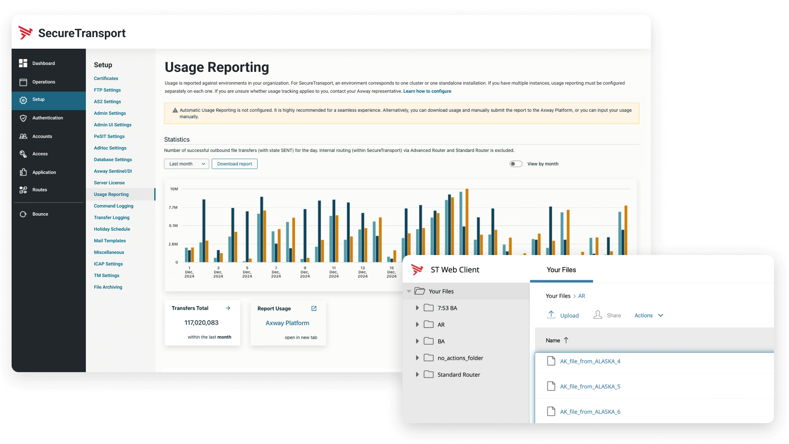
Task: Open the Learn how to configure link
Action: point(427,91)
